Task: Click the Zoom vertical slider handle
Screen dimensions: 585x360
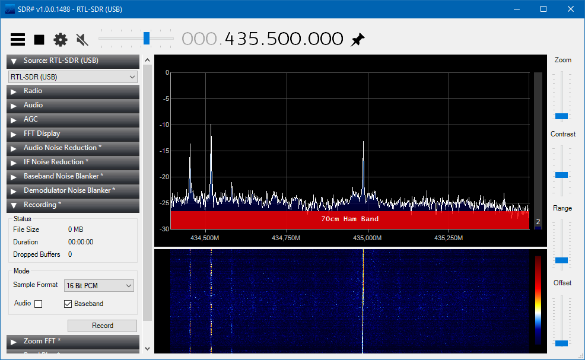Action: 561,116
